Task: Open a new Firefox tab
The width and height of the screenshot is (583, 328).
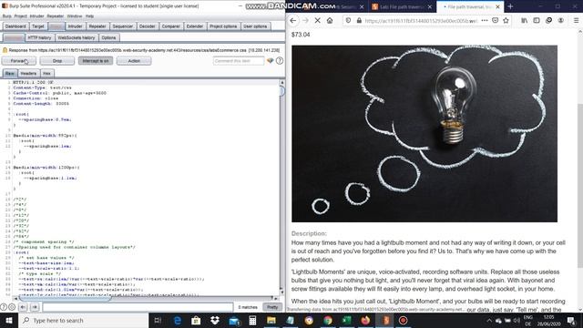Action: [x=510, y=6]
